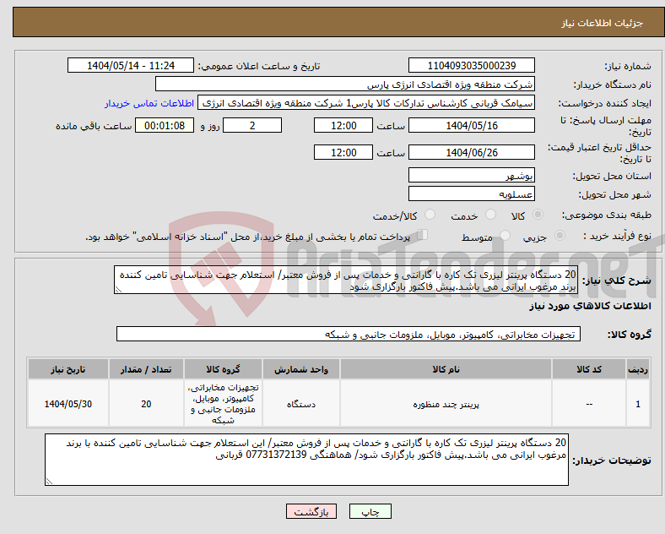Click the price validity hour 12:00 field
Viewport: 665px width, 534px height.
pos(343,152)
